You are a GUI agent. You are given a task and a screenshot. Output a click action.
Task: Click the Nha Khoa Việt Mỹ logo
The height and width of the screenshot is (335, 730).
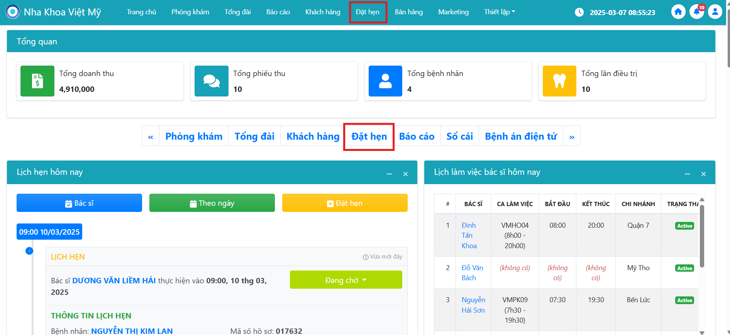[13, 12]
